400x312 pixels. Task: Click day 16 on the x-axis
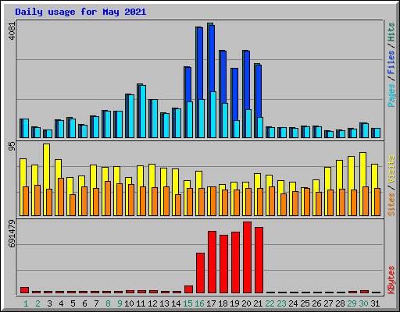(x=199, y=303)
